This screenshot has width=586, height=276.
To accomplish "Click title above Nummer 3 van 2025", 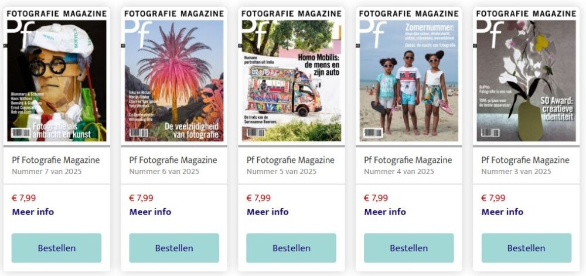I will click(x=525, y=160).
